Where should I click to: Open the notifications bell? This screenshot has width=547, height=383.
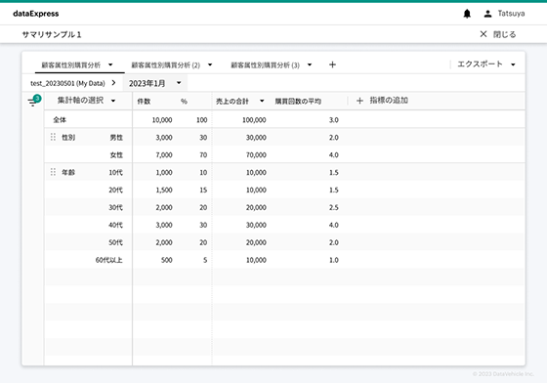[x=467, y=14]
